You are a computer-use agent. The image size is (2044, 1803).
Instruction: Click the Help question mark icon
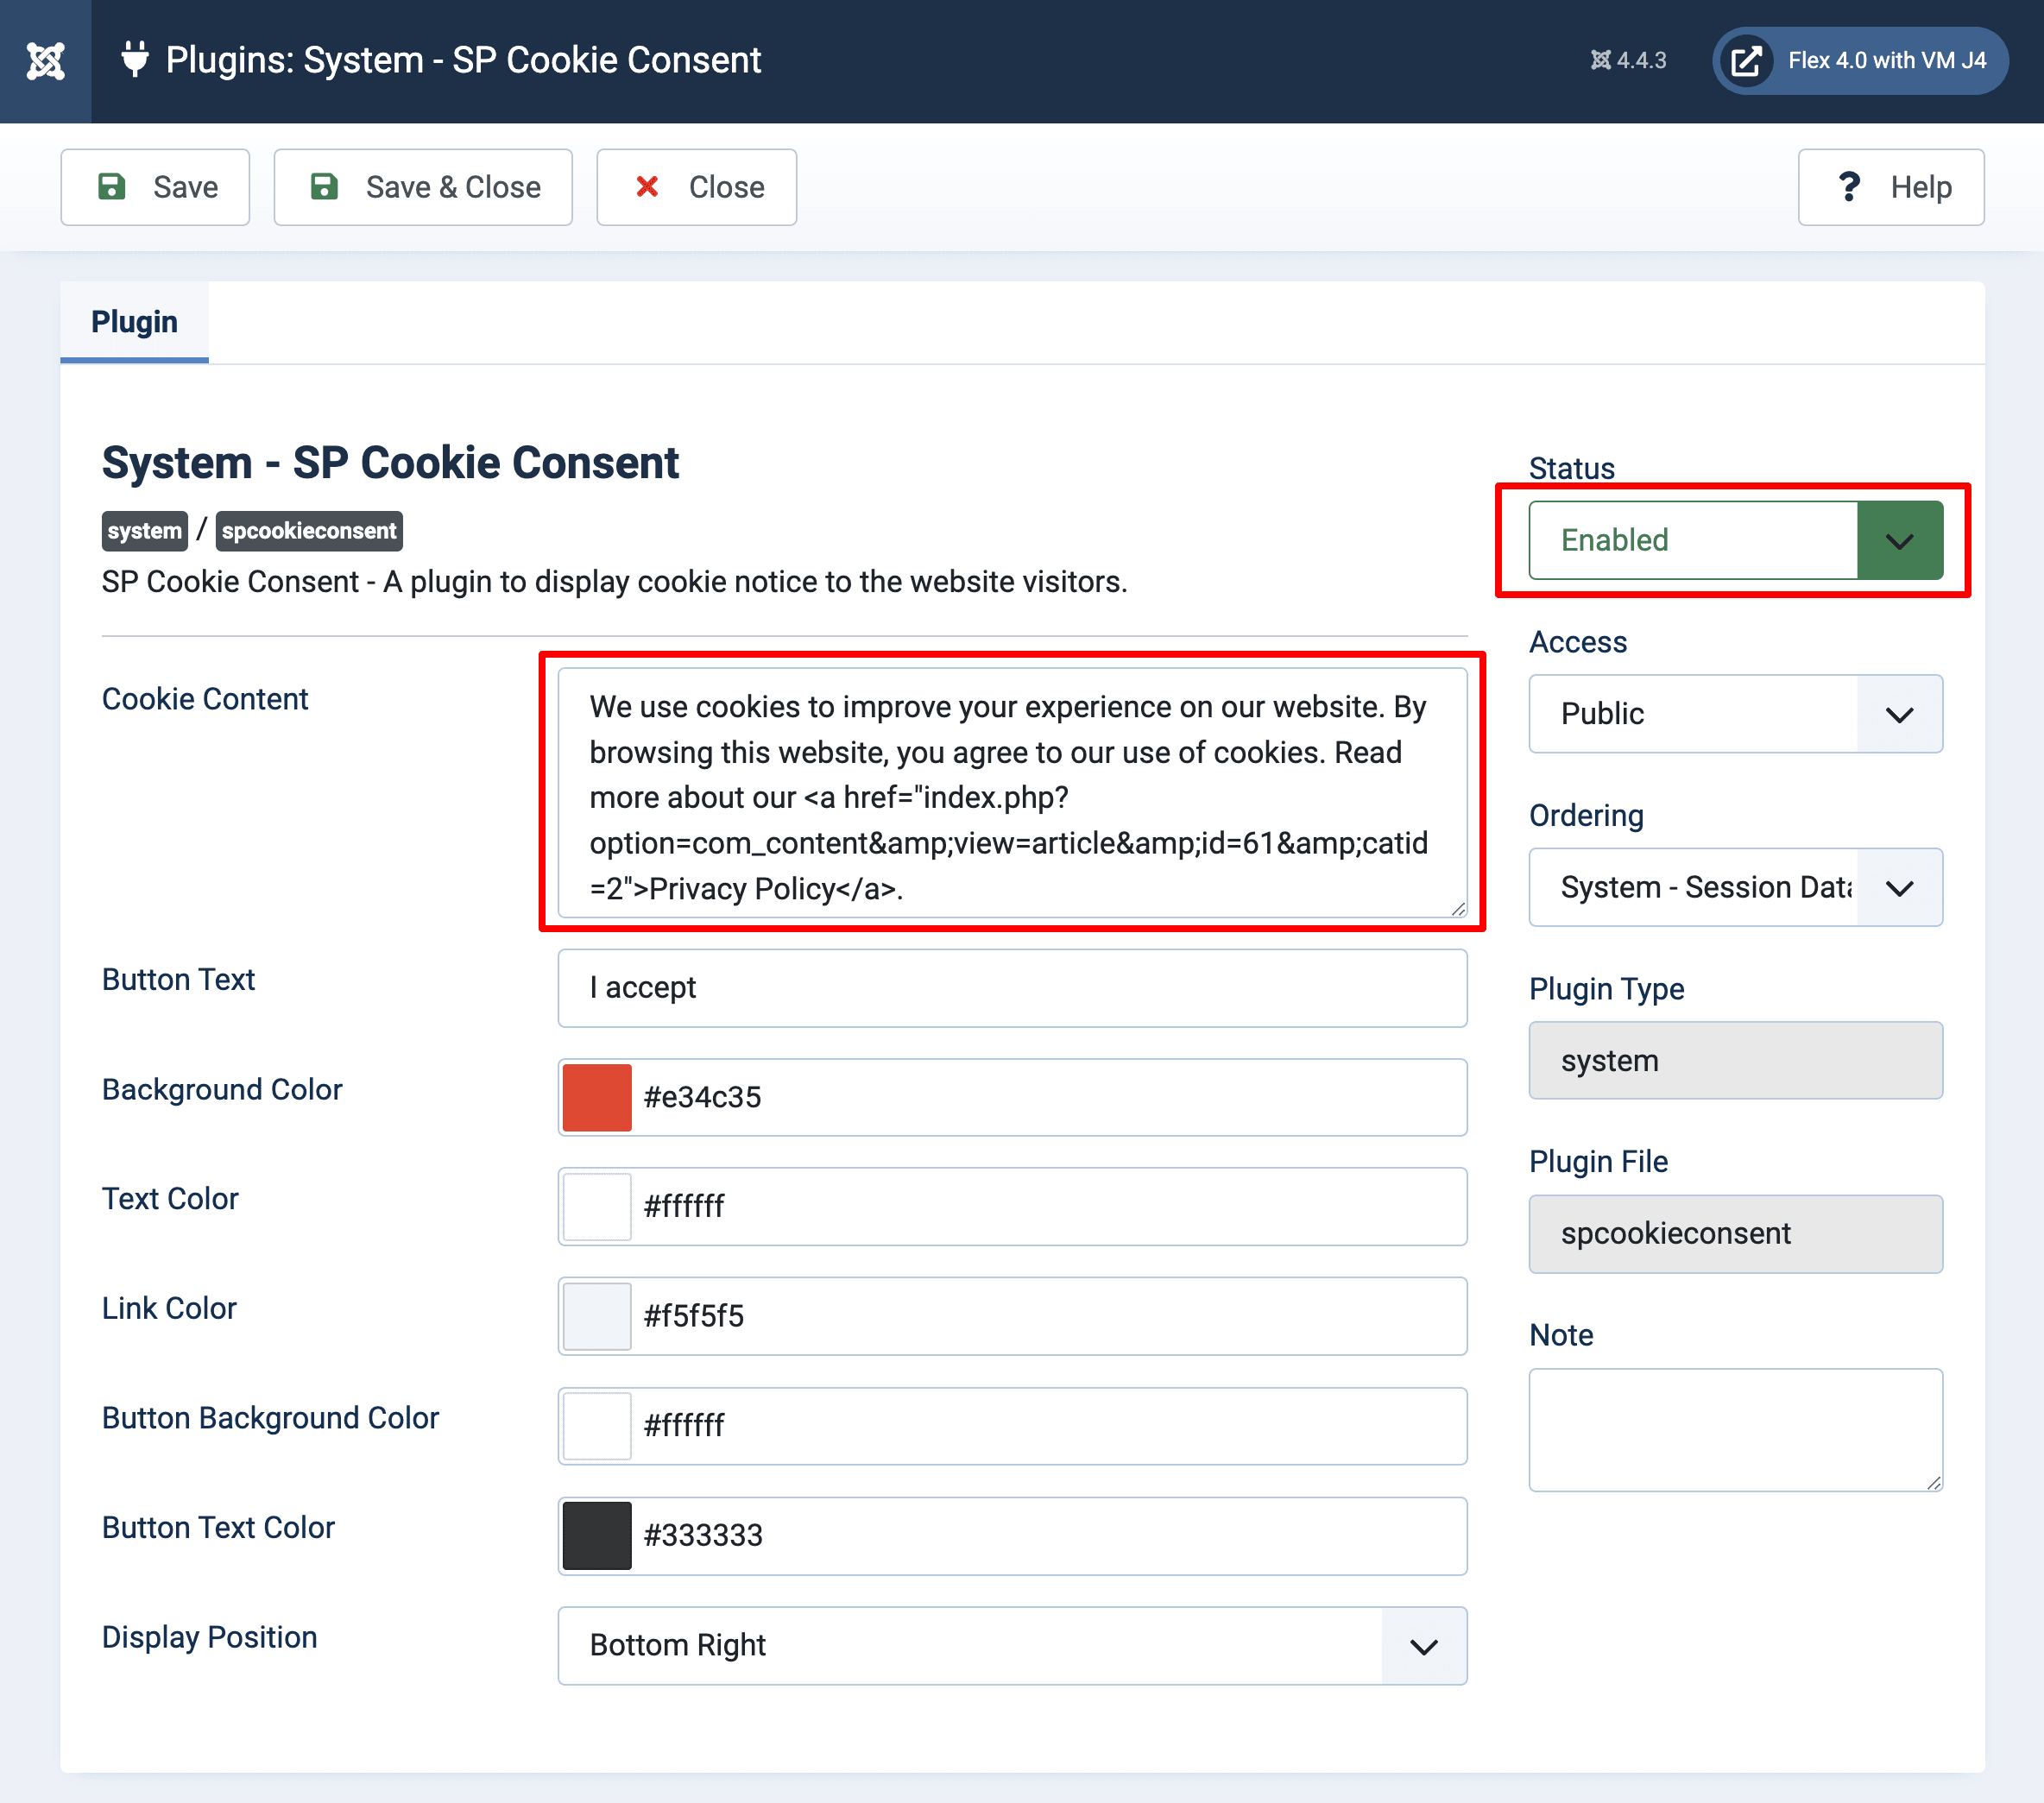tap(1849, 187)
